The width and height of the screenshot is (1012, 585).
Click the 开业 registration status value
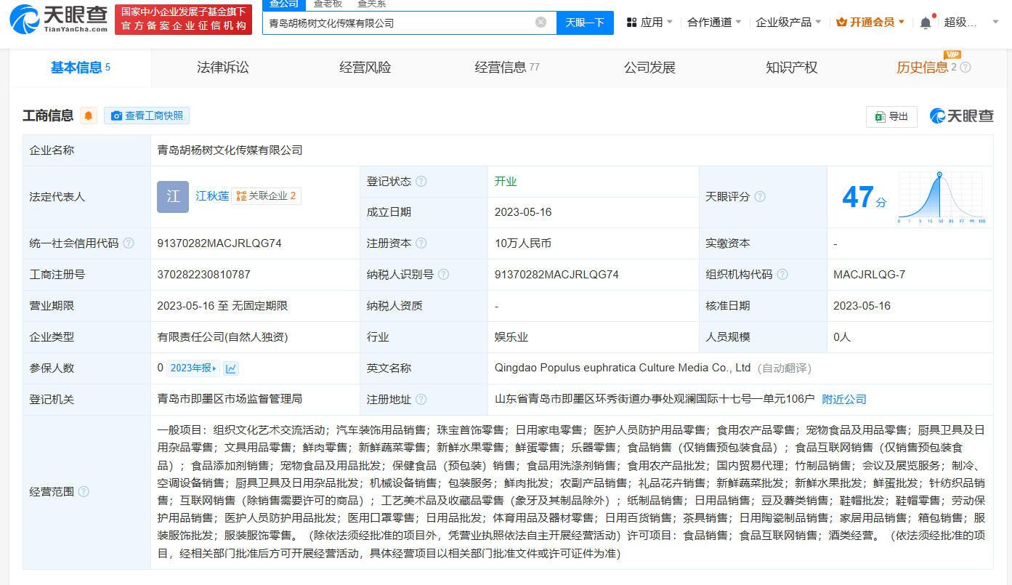(506, 182)
